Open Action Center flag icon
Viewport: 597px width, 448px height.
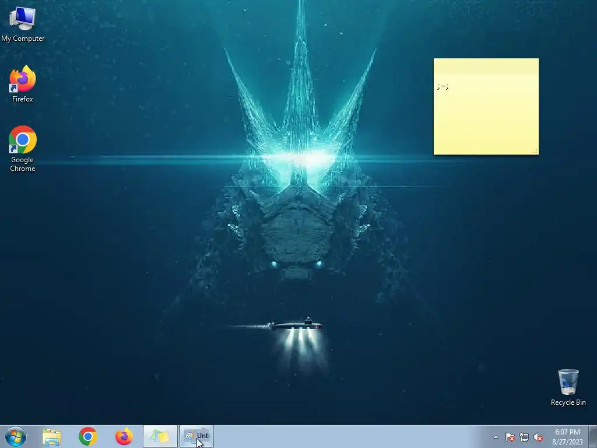(x=510, y=437)
